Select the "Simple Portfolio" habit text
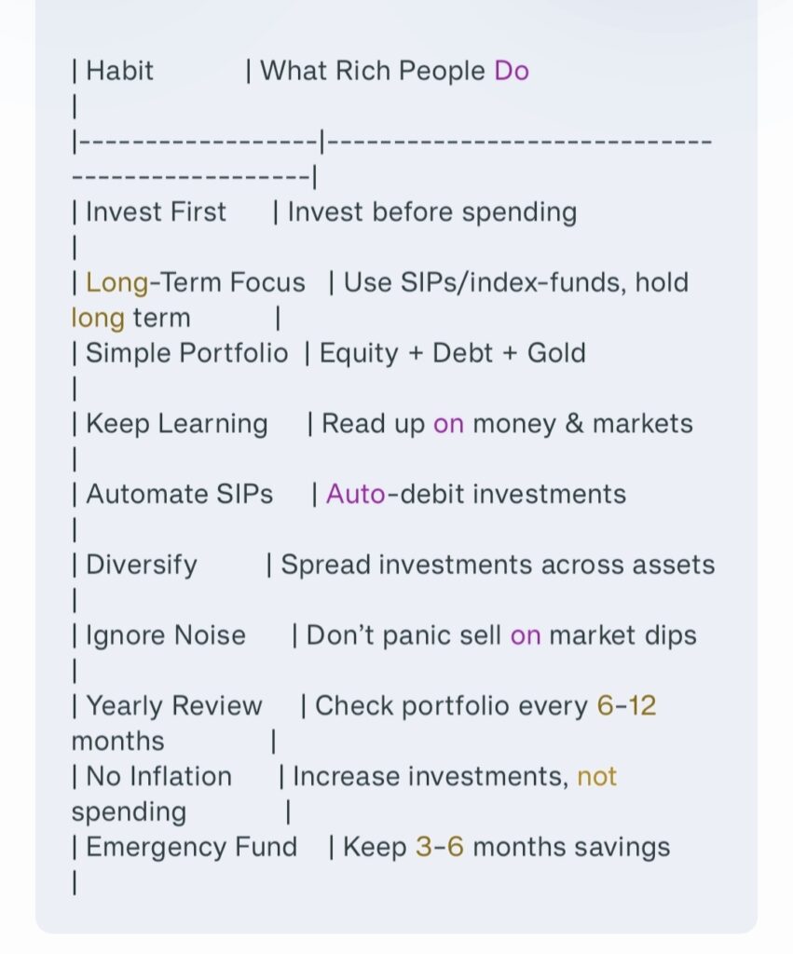This screenshot has width=793, height=954. (x=186, y=354)
